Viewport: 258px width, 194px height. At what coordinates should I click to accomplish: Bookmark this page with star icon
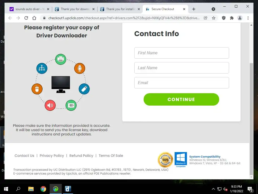point(214,18)
